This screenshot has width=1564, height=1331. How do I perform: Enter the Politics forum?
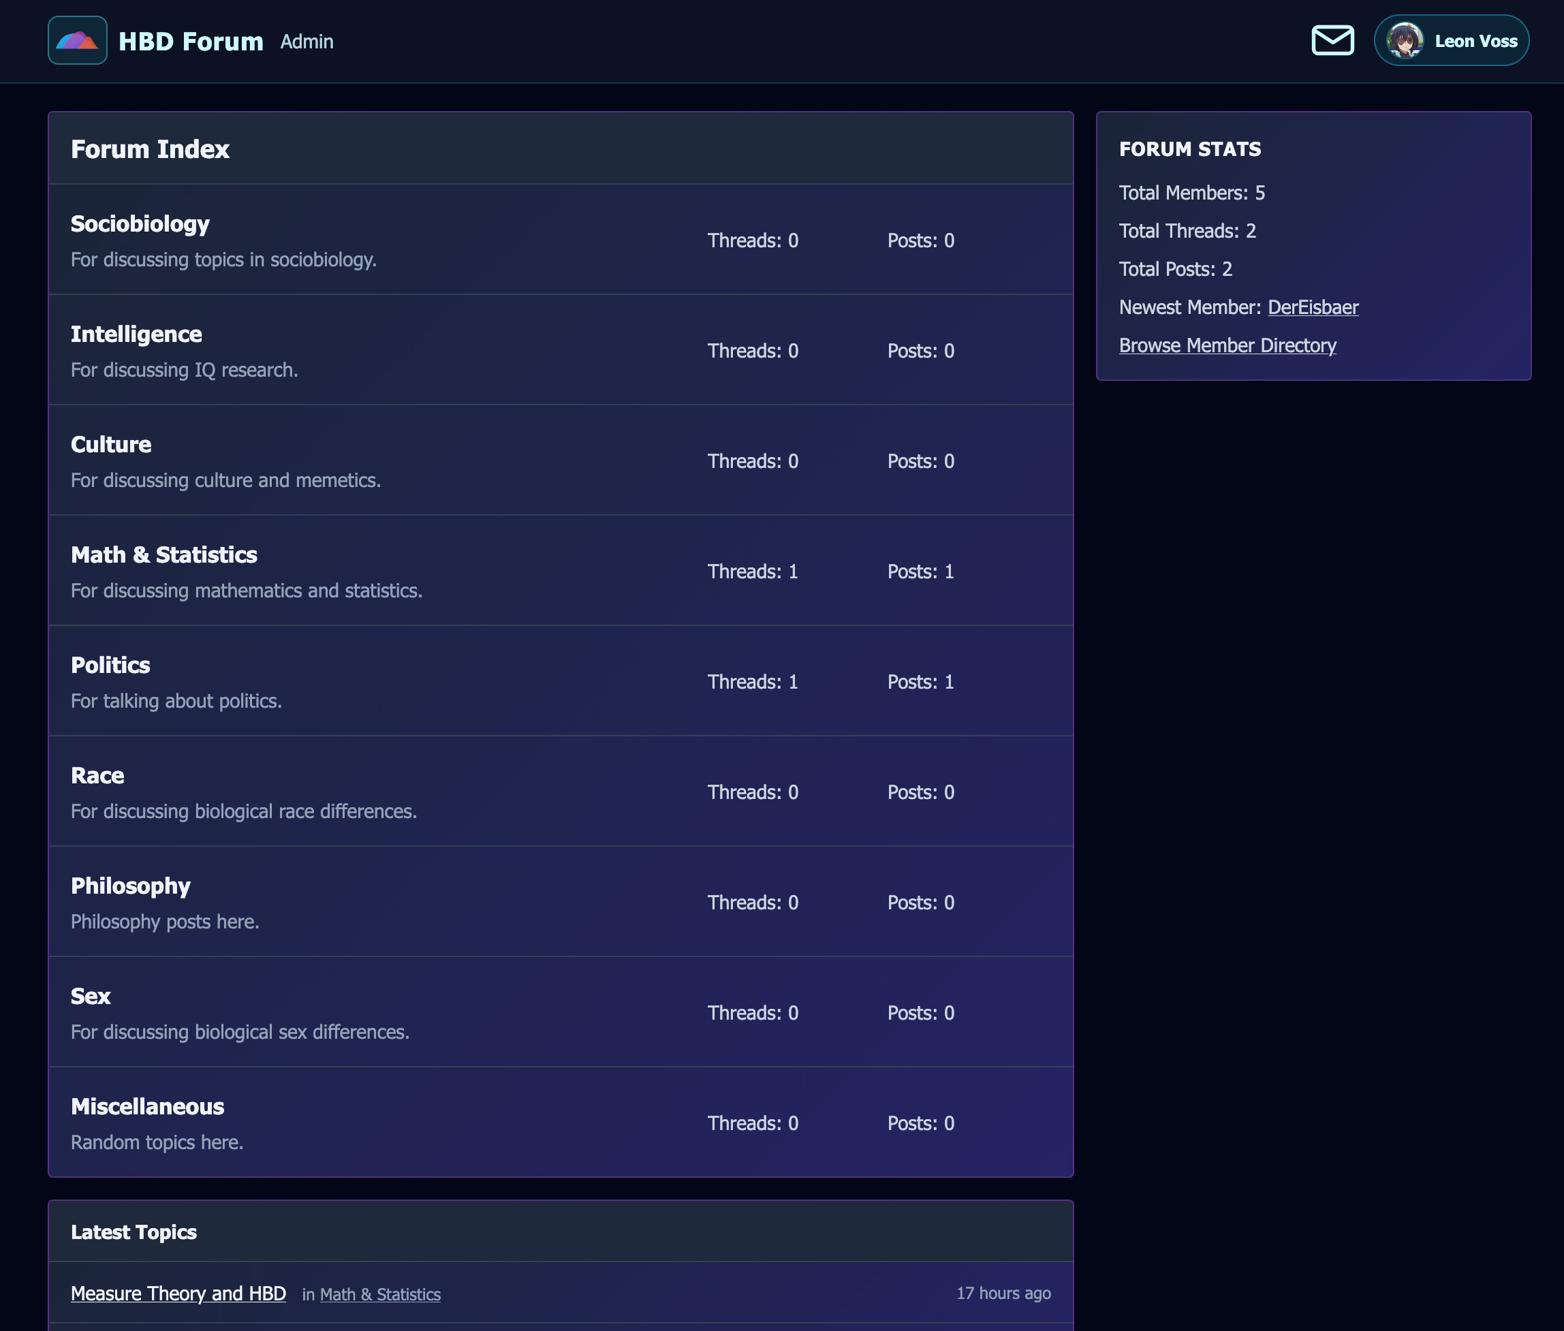point(110,665)
